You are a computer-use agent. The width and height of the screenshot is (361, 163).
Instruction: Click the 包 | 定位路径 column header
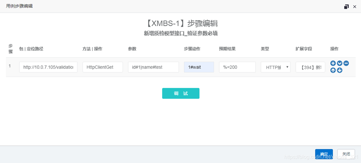(31, 49)
